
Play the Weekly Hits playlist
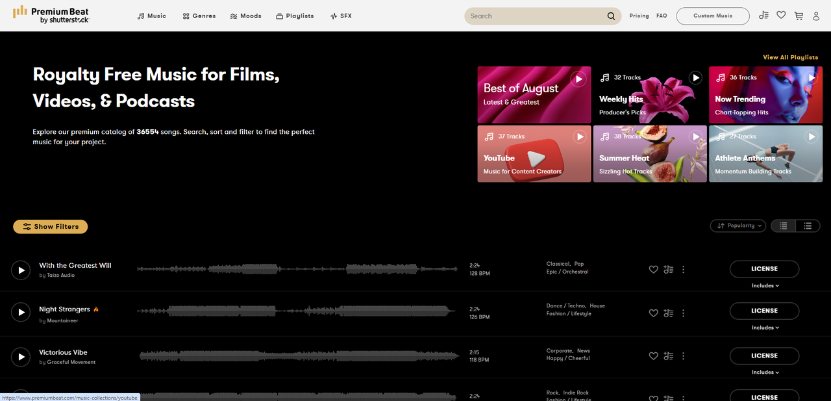[x=695, y=77]
